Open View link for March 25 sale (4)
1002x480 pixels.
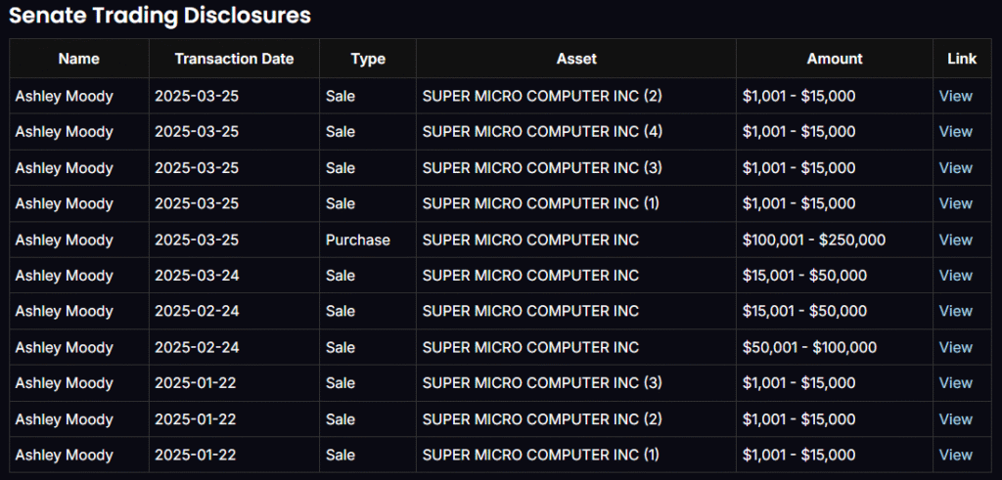955,132
